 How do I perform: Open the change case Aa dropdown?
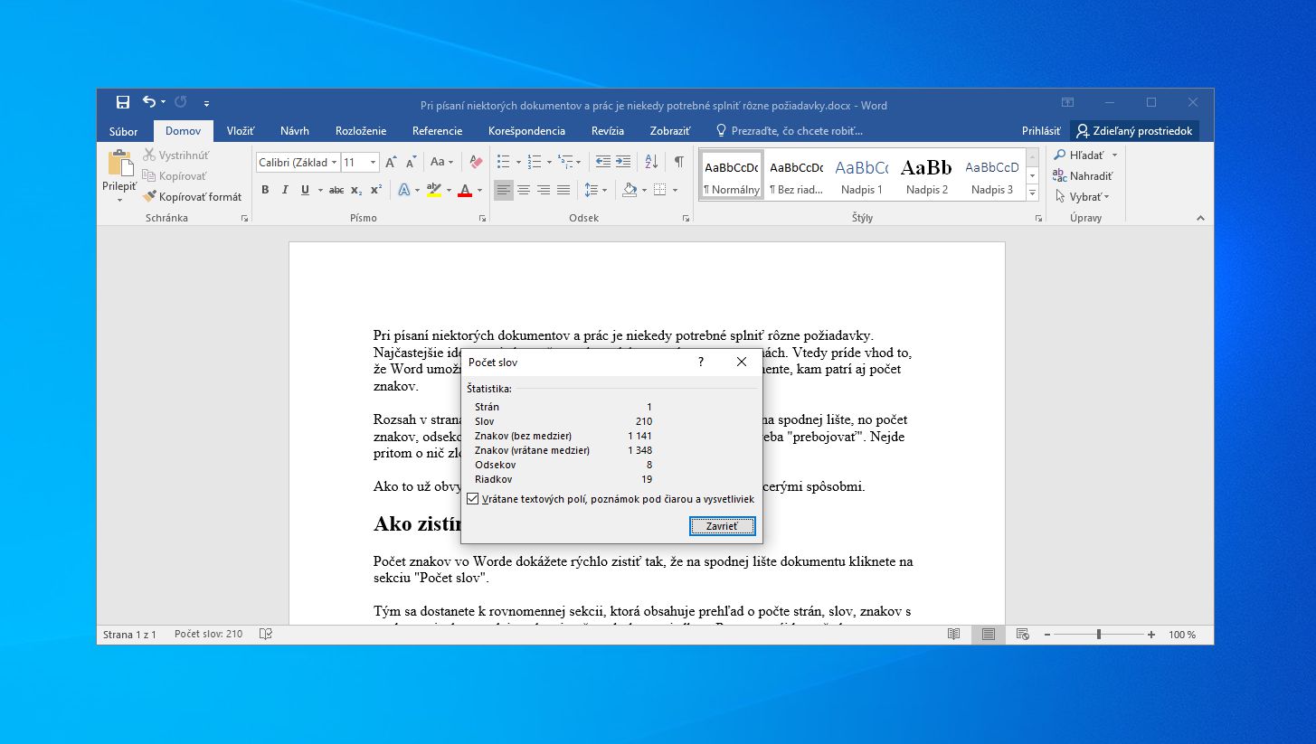click(441, 162)
